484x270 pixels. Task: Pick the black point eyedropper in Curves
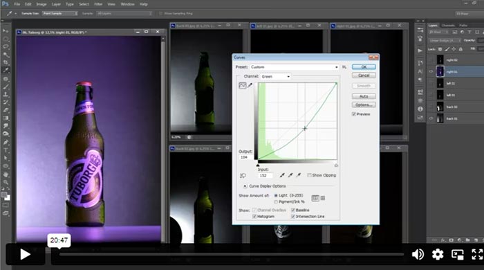(x=282, y=175)
